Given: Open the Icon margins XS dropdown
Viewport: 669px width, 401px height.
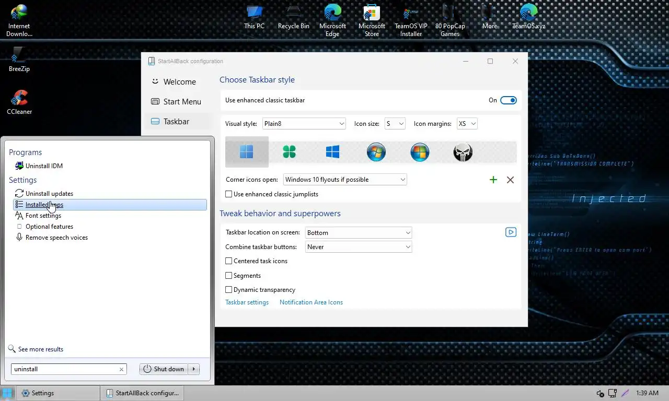Looking at the screenshot, I should pyautogui.click(x=467, y=124).
